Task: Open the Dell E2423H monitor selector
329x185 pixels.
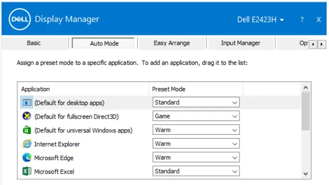Action: click(261, 20)
